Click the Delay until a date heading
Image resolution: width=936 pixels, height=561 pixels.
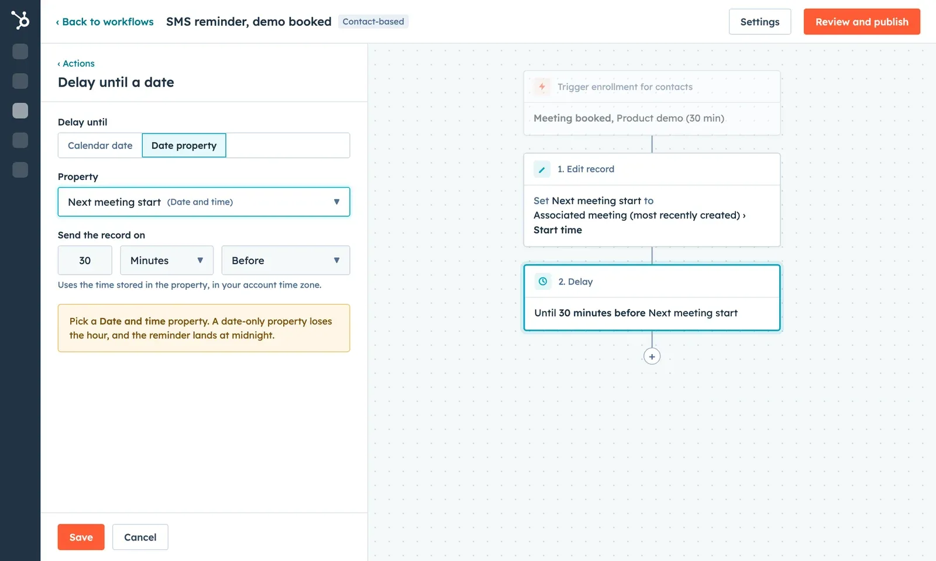coord(116,82)
